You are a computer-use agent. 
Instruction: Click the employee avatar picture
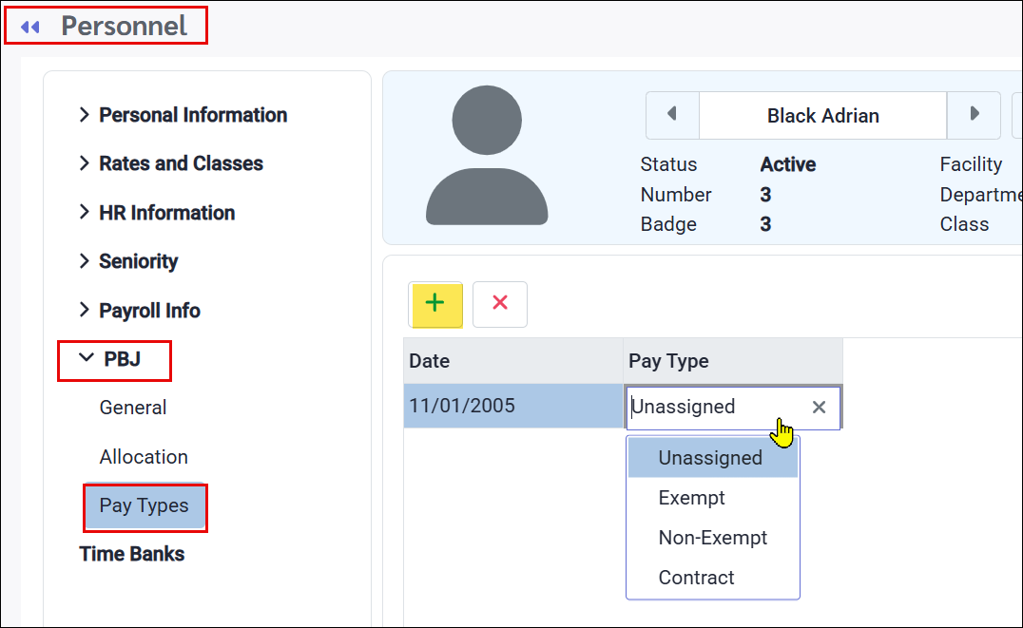[x=487, y=155]
